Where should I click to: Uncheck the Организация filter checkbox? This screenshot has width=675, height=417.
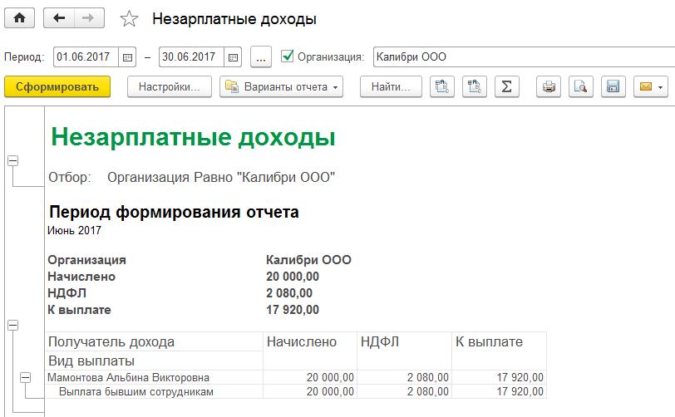288,56
